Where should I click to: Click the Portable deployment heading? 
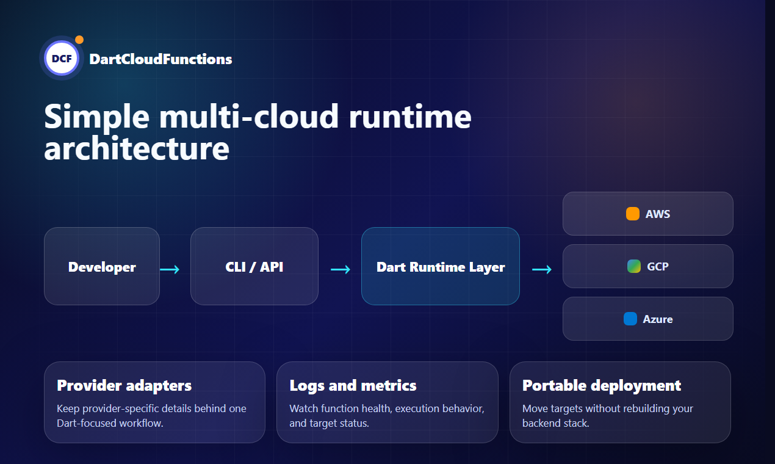pyautogui.click(x=602, y=385)
